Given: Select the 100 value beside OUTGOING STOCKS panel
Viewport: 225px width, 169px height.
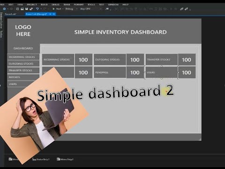Looking at the screenshot, I should (135, 60).
